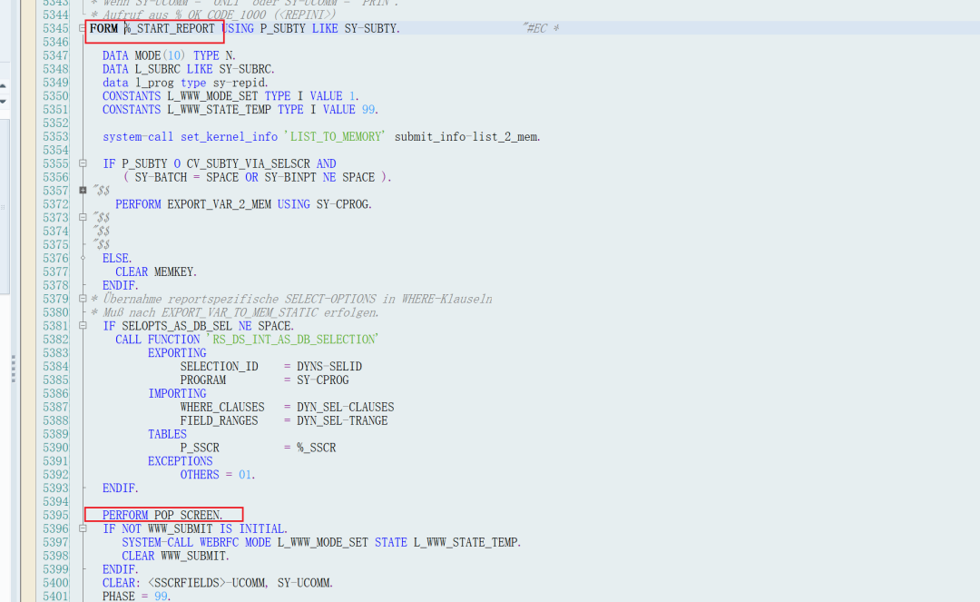Click the 'LIST_TO_MEMORY' string literal

(x=335, y=136)
